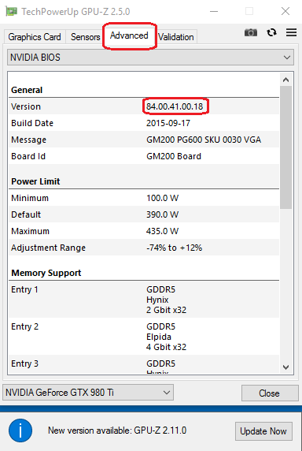This screenshot has width=302, height=451.
Task: Click the Maximum row label
Action: tap(30, 231)
